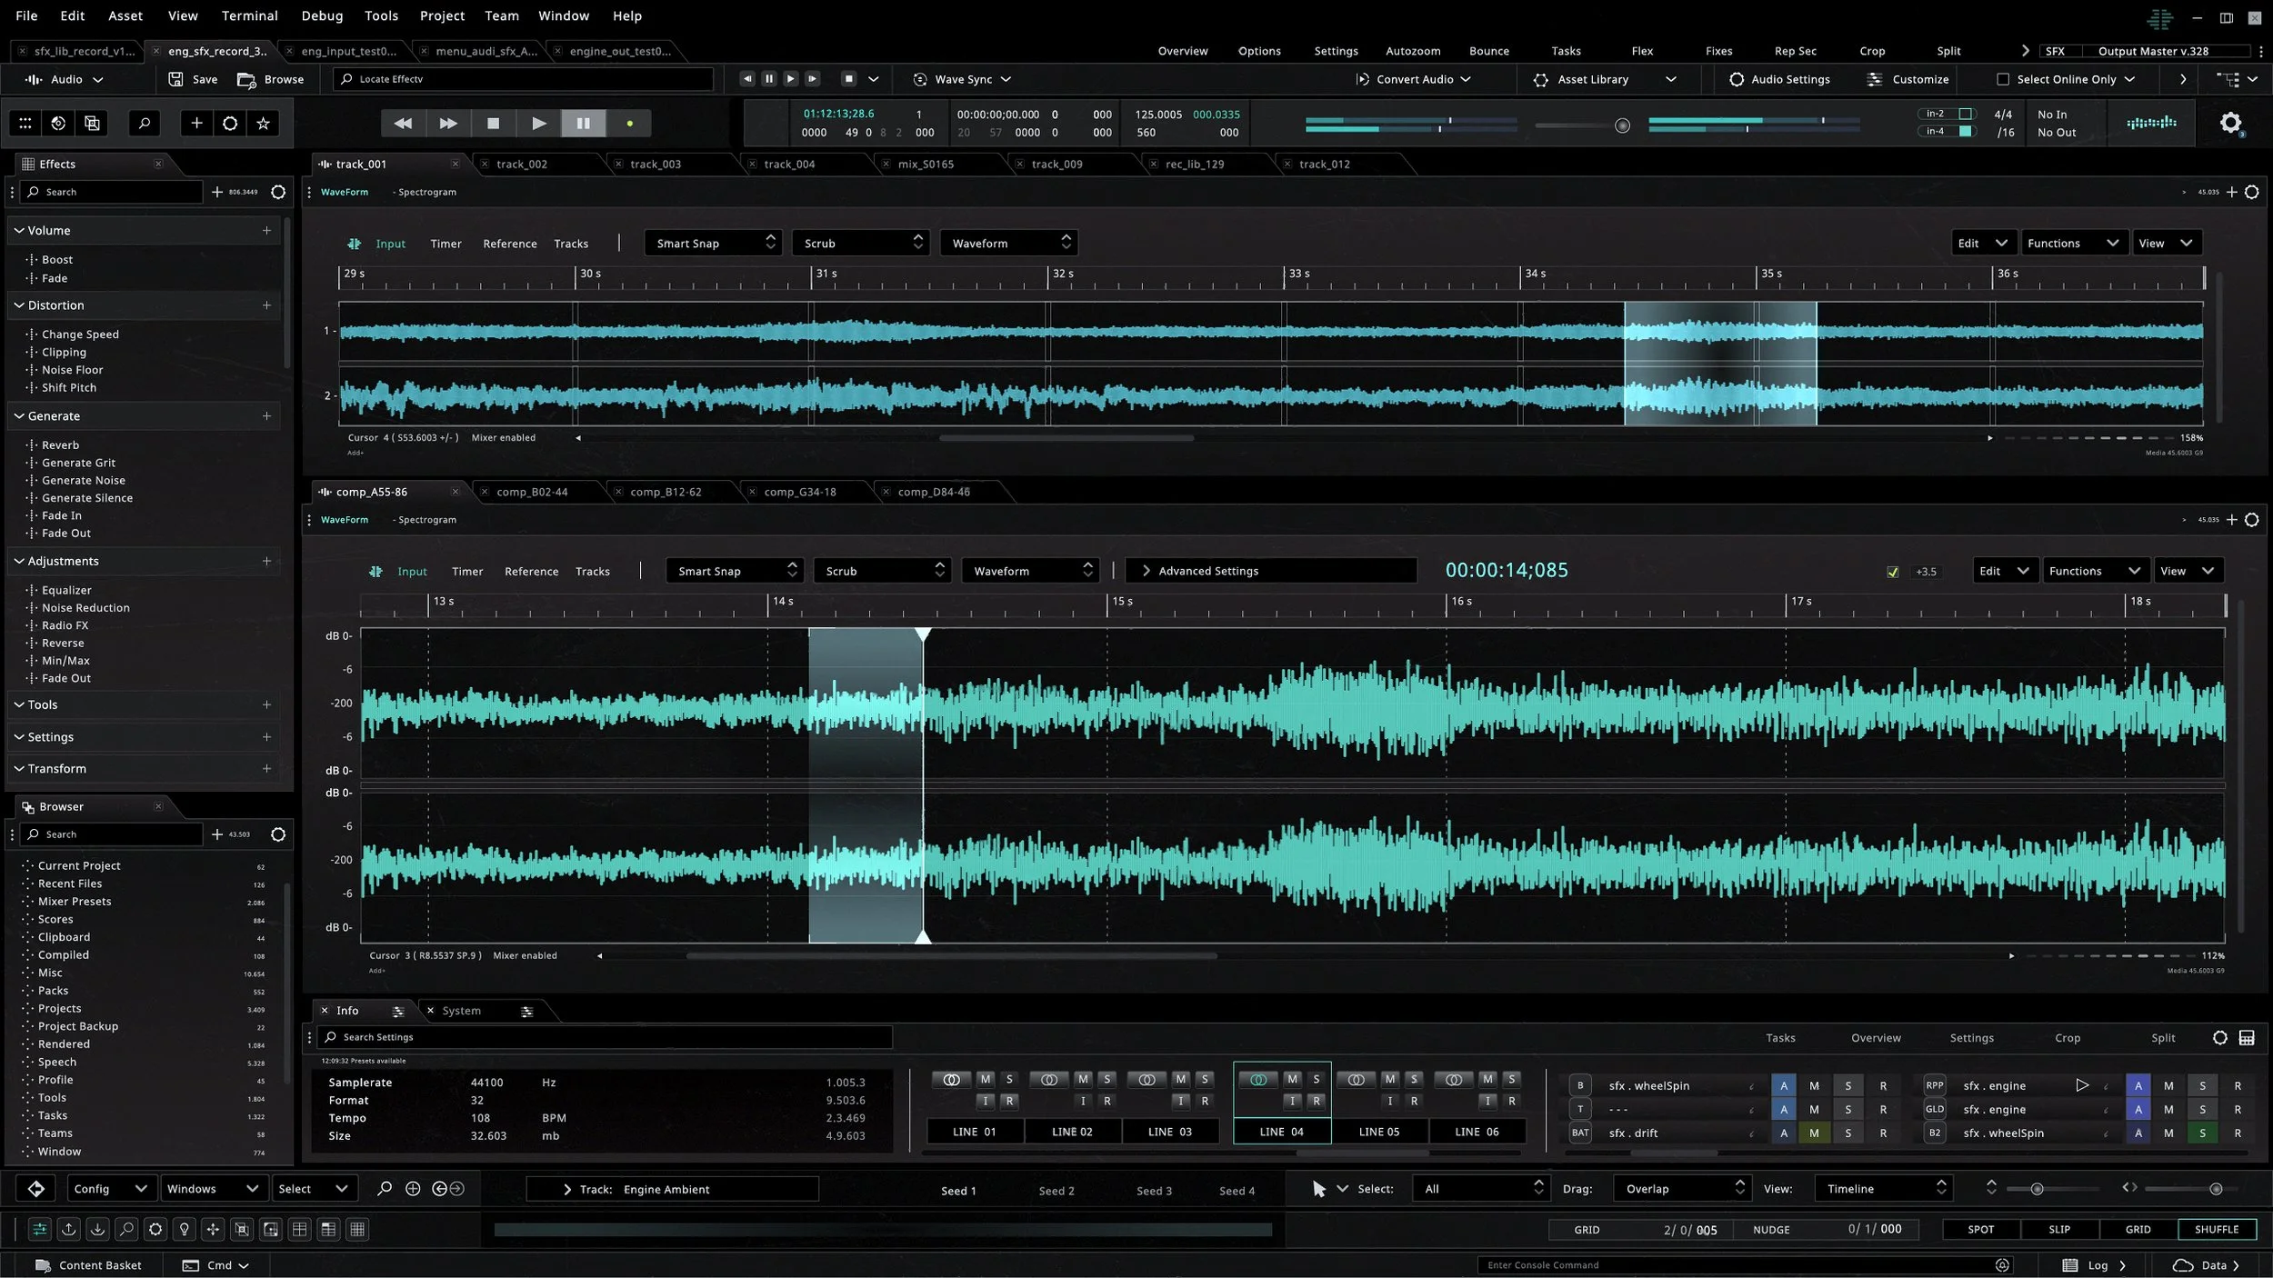Screen dimensions: 2273x1278
Task: Click the Save disk icon
Action: point(175,80)
